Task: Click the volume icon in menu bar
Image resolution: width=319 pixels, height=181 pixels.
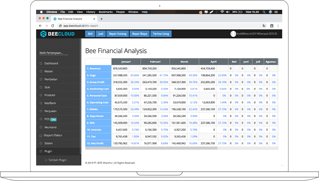Action: tap(228, 12)
